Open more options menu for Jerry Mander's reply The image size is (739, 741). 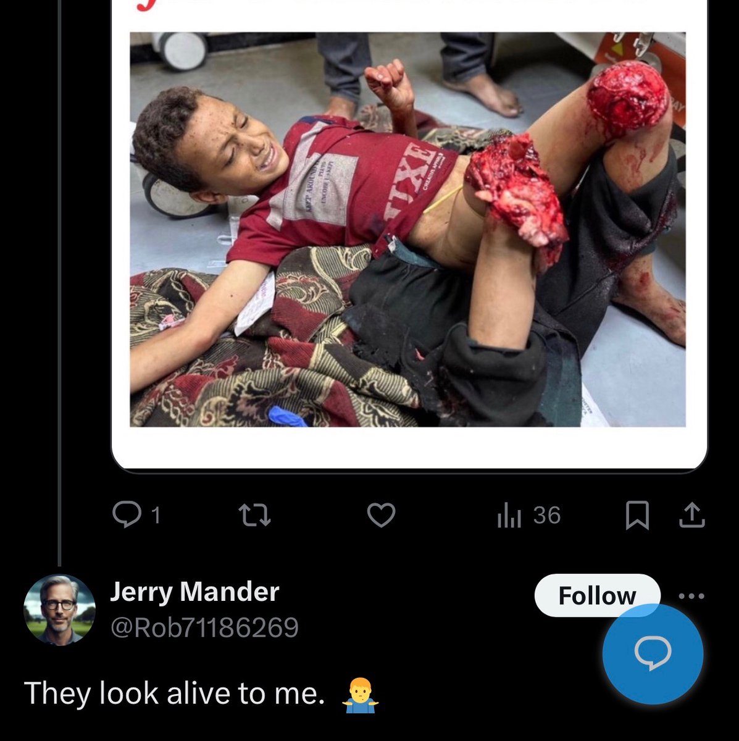click(x=691, y=596)
